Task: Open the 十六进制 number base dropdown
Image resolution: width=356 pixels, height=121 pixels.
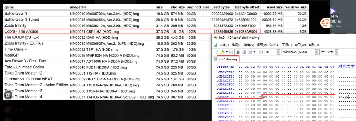Action: pos(336,52)
